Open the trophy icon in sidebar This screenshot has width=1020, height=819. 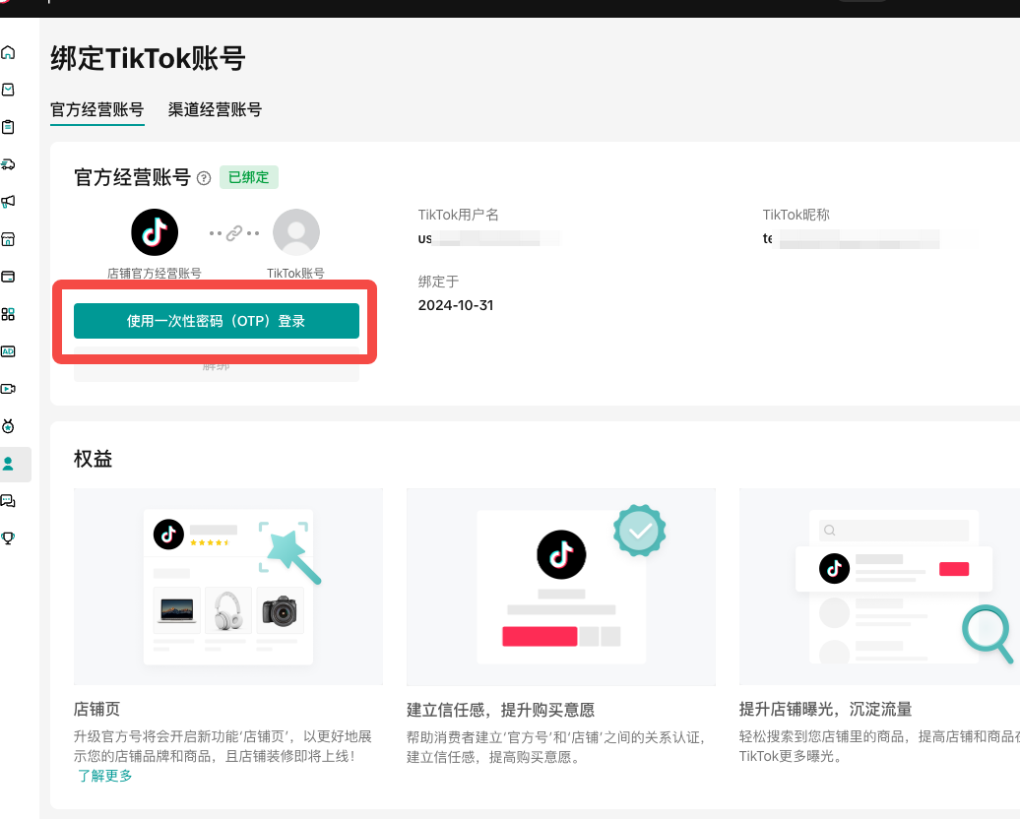coord(9,538)
